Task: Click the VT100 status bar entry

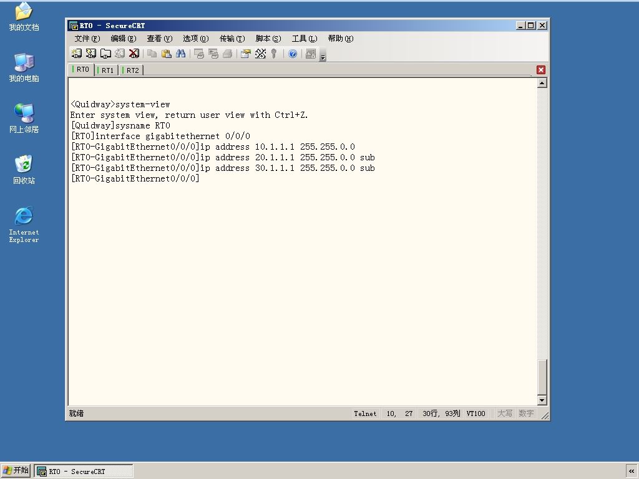Action: tap(476, 414)
